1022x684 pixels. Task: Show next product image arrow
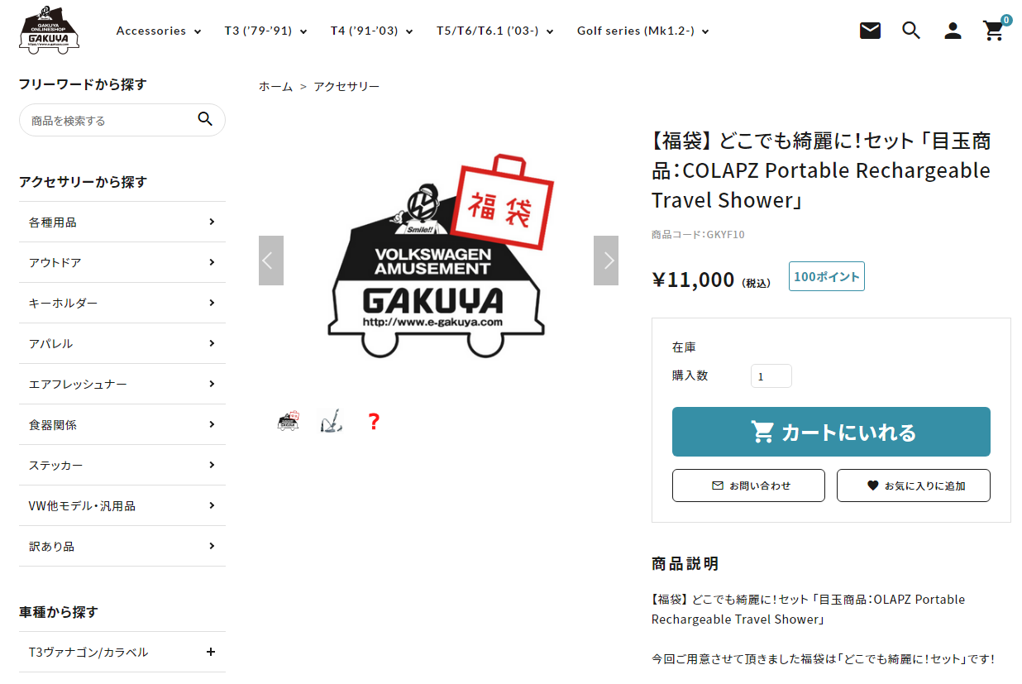pyautogui.click(x=606, y=261)
